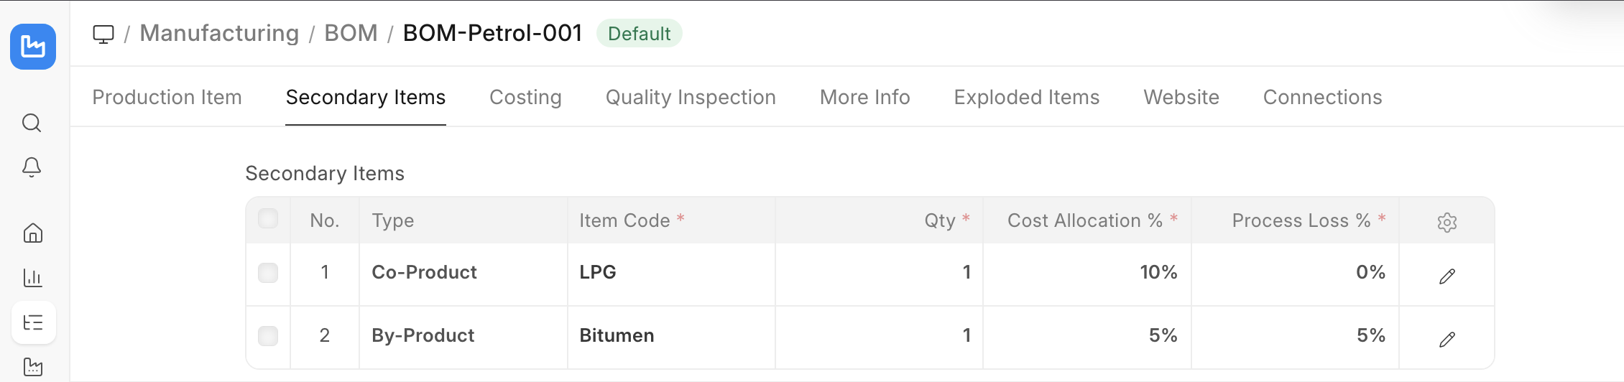Image resolution: width=1624 pixels, height=382 pixels.
Task: Open search from the sidebar magnifier icon
Action: pyautogui.click(x=32, y=123)
